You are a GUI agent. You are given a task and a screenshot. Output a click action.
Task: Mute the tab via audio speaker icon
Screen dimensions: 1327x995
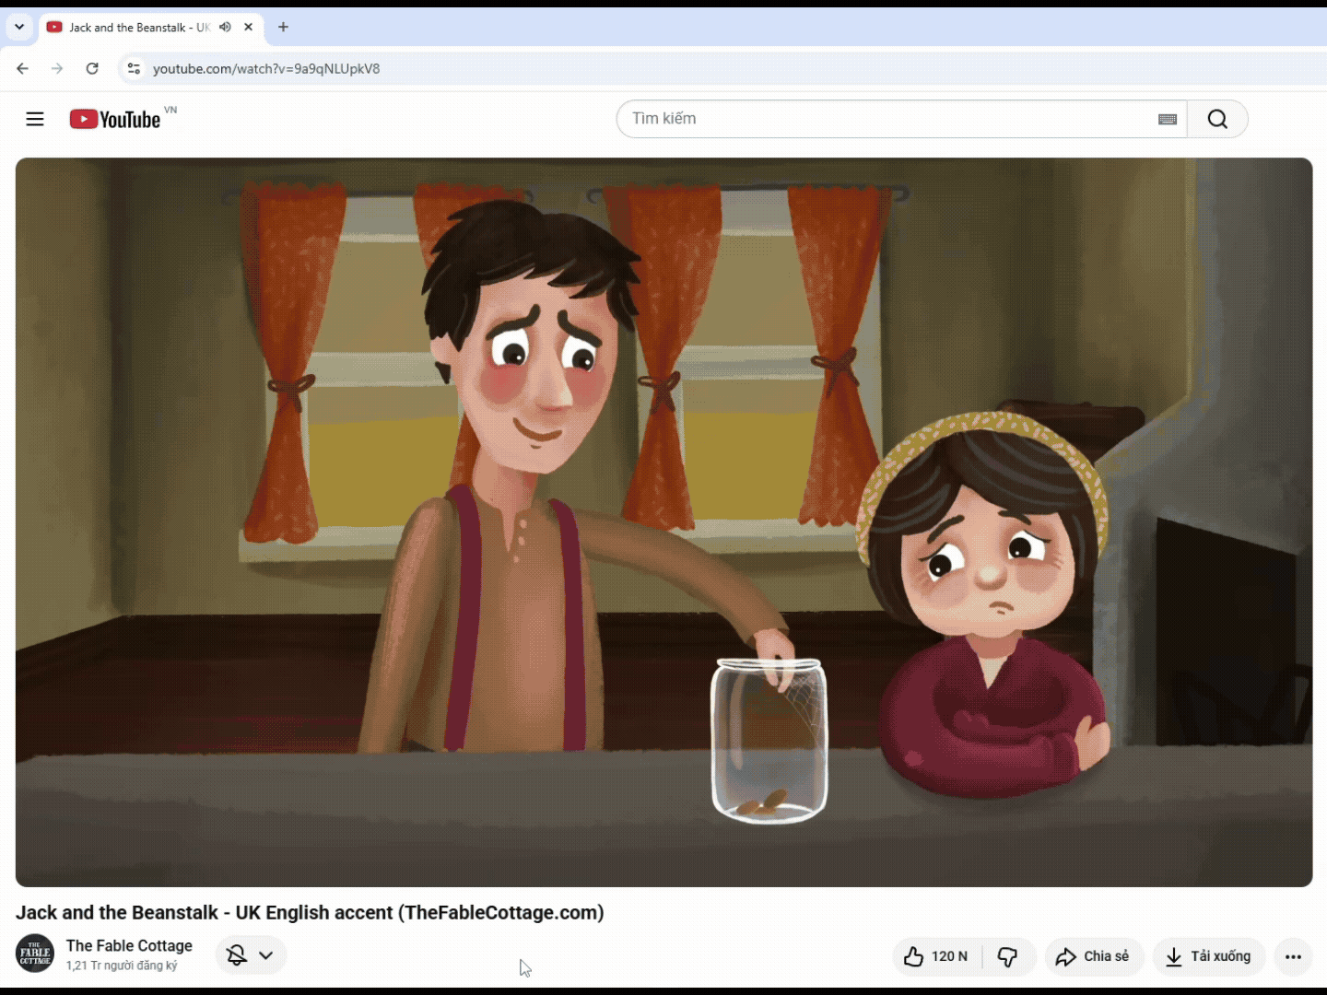225,28
